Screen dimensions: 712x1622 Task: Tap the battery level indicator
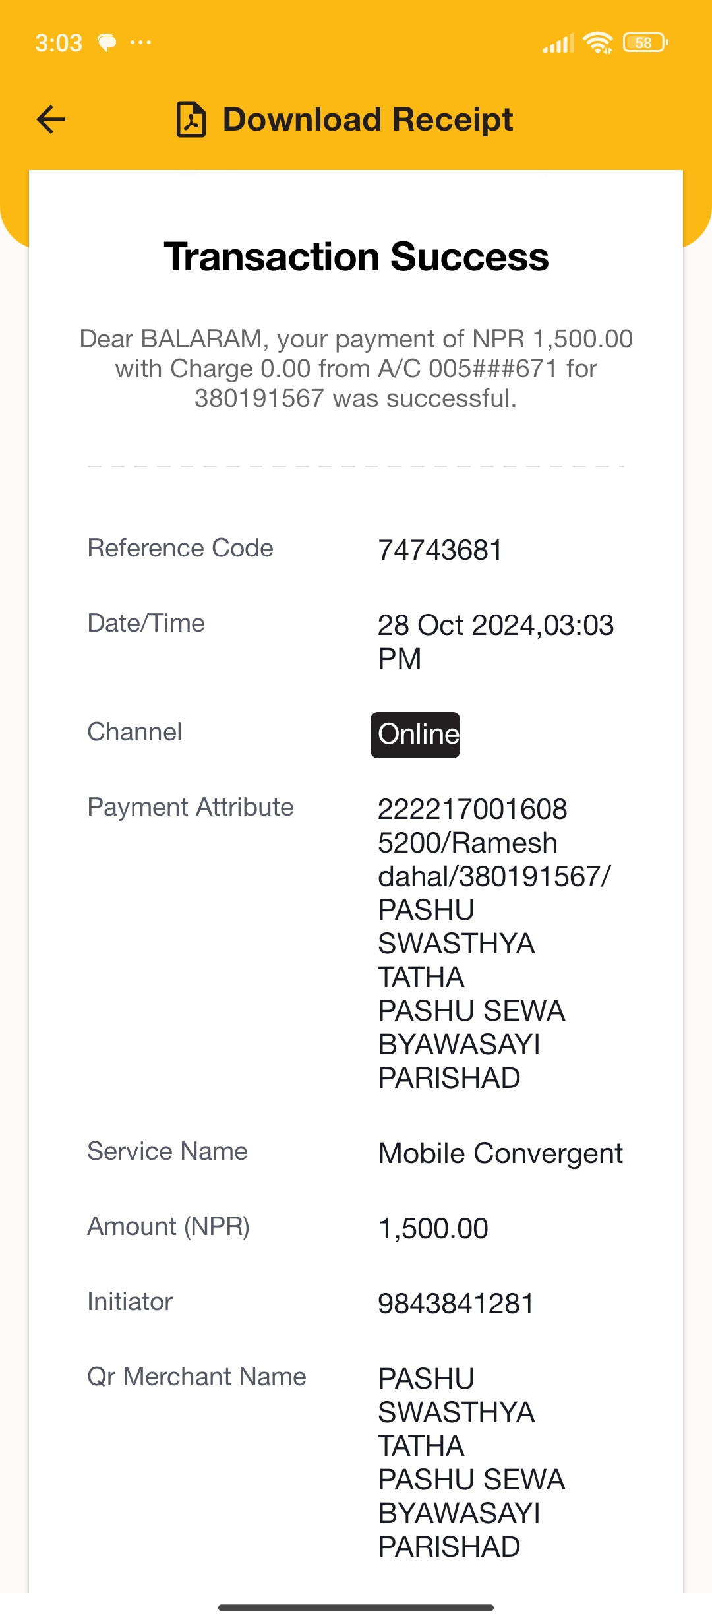645,43
